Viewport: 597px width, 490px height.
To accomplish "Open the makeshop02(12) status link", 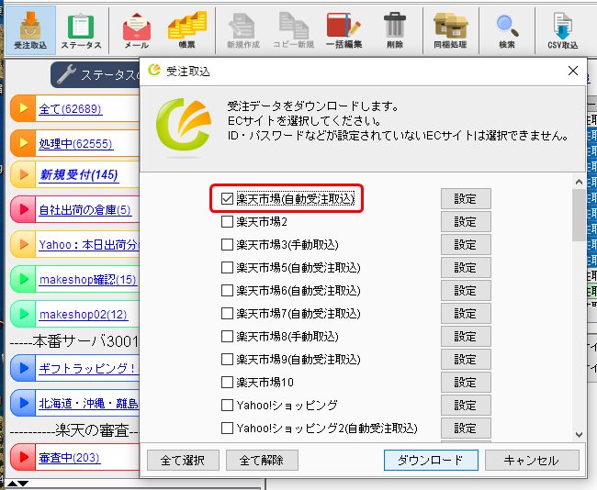I will (84, 315).
